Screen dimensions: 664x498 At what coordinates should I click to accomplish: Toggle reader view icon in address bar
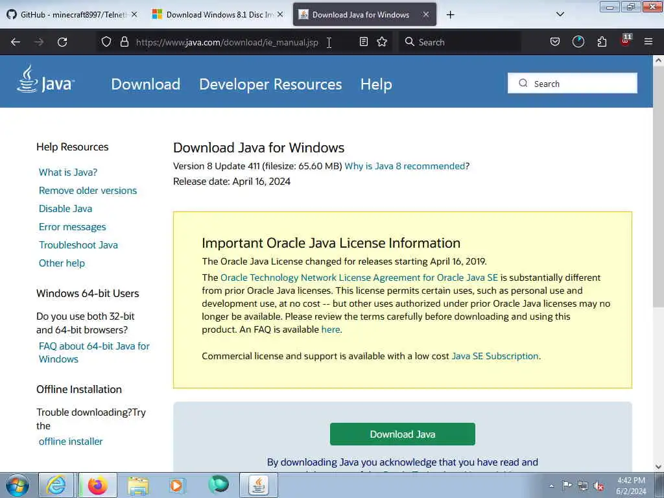coord(363,41)
